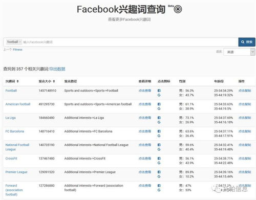
Task: Click copy link in CrossFit row
Action: (x=245, y=159)
